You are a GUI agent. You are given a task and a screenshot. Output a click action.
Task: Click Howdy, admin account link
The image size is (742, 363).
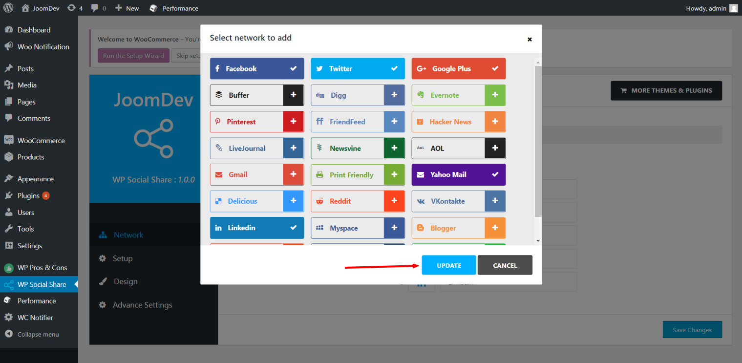point(712,8)
